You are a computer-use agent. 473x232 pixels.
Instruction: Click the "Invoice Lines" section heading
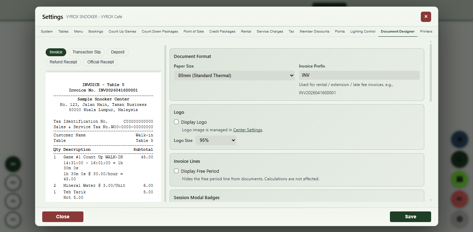(x=187, y=161)
